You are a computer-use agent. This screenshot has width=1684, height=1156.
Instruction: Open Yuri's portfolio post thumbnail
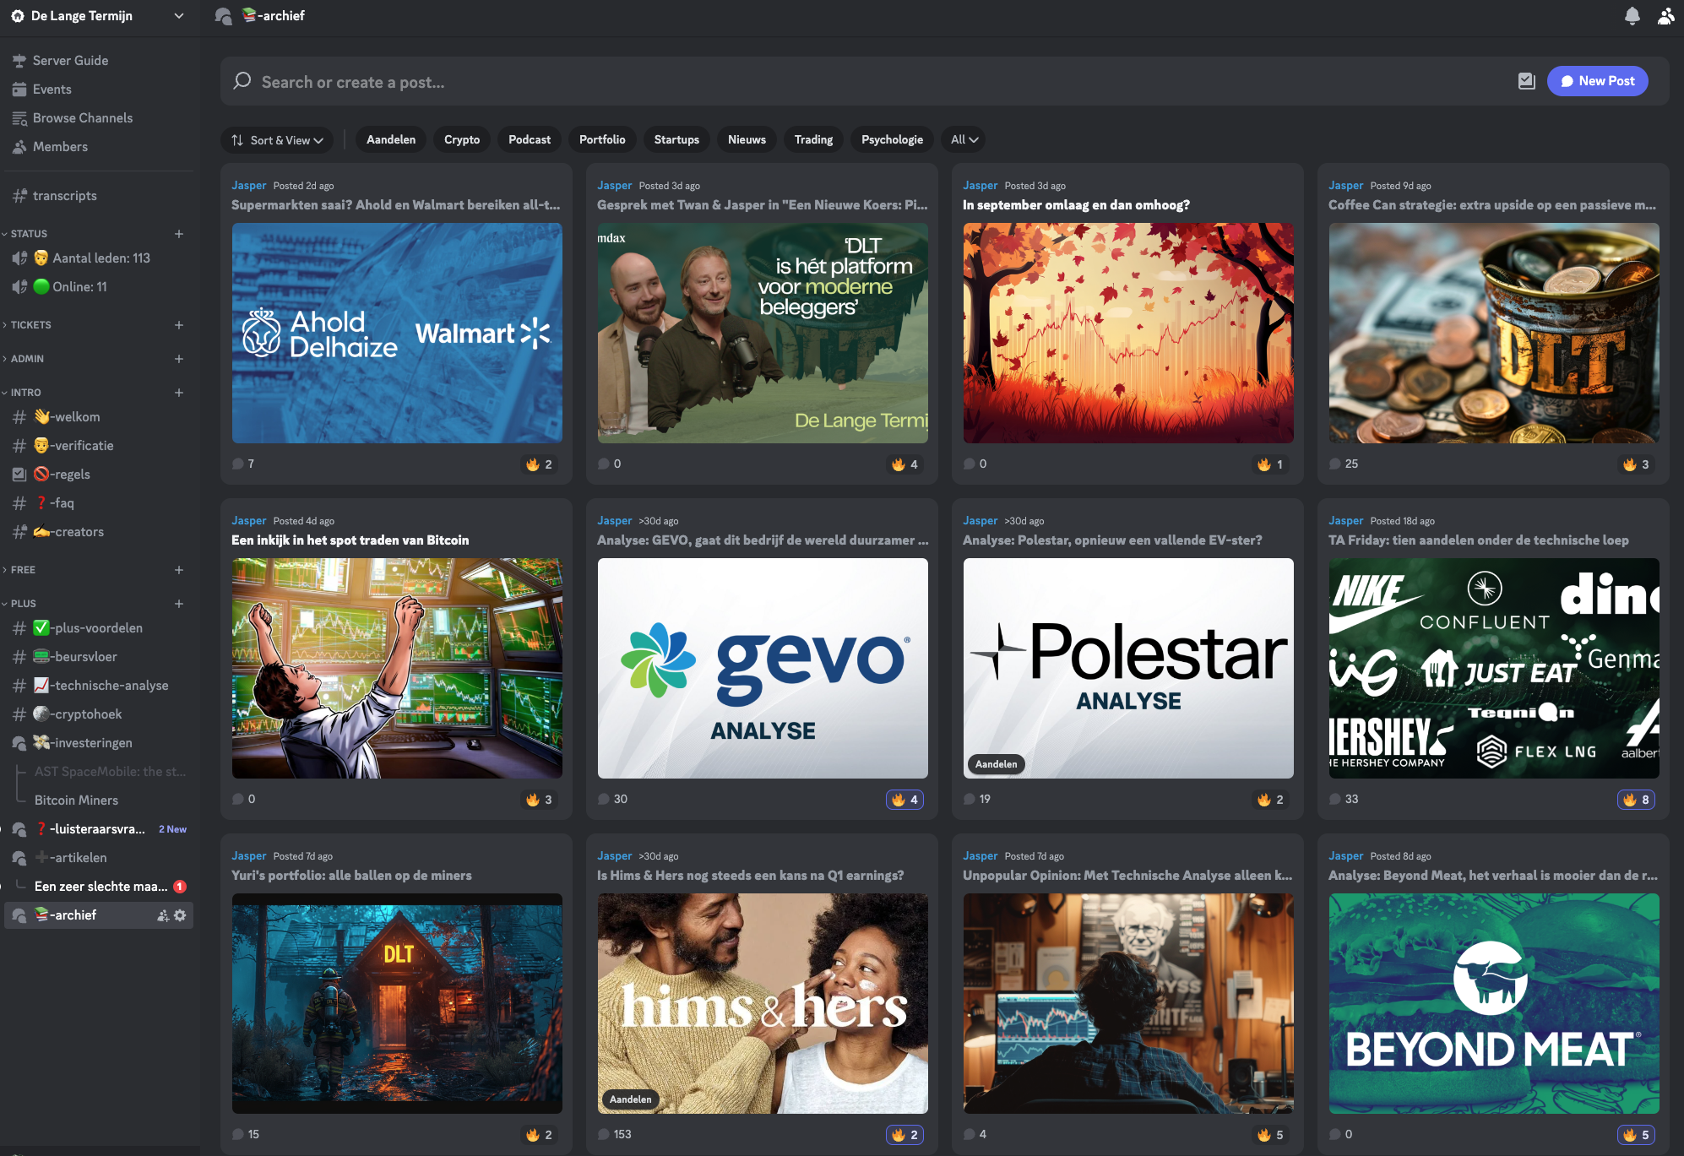pyautogui.click(x=397, y=1003)
